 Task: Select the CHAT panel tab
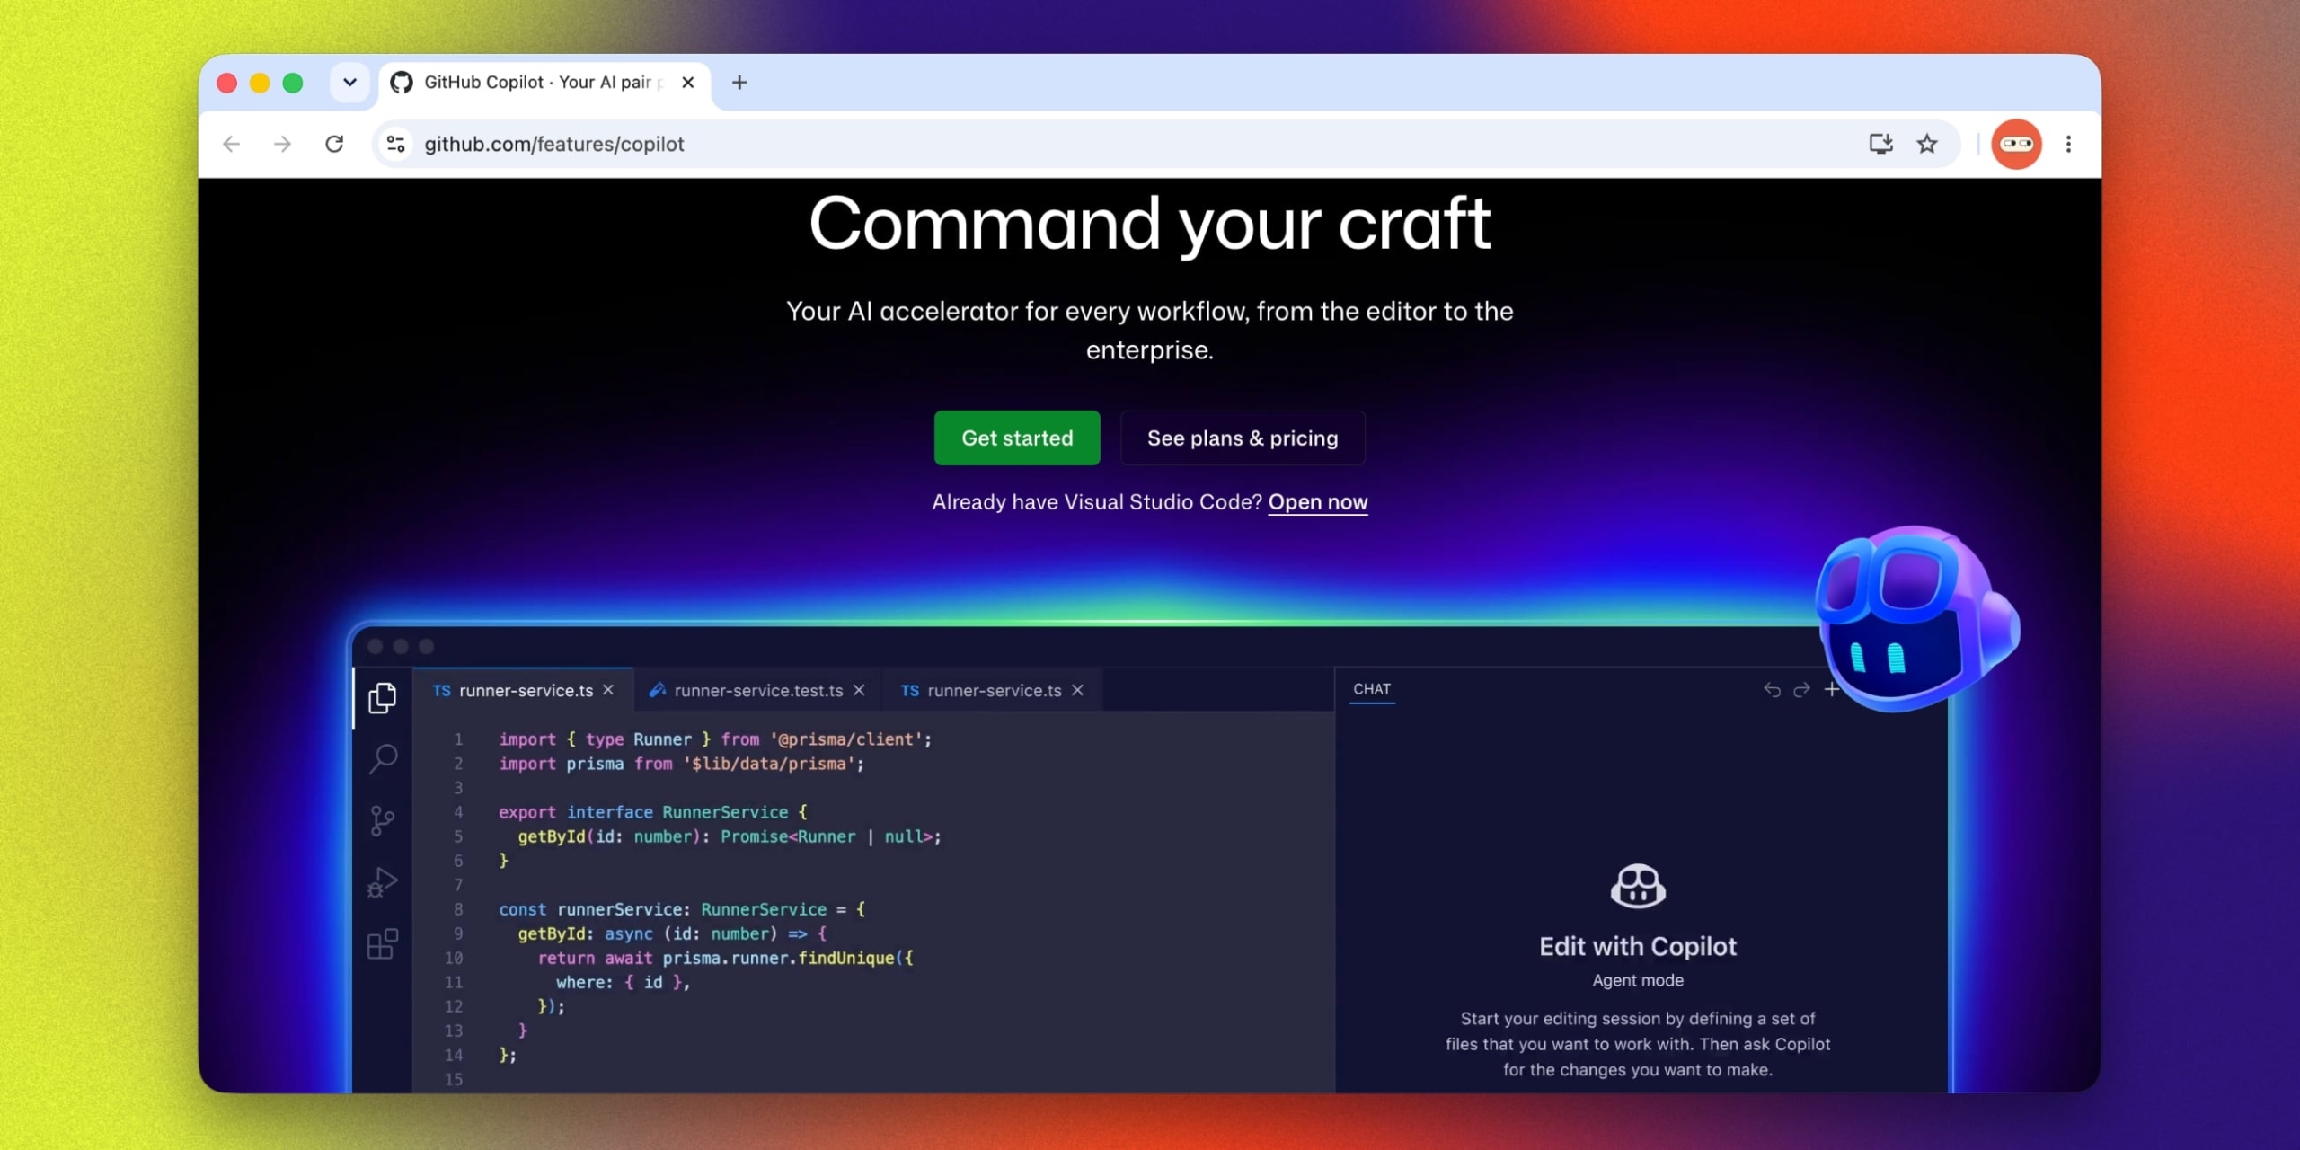click(1372, 689)
